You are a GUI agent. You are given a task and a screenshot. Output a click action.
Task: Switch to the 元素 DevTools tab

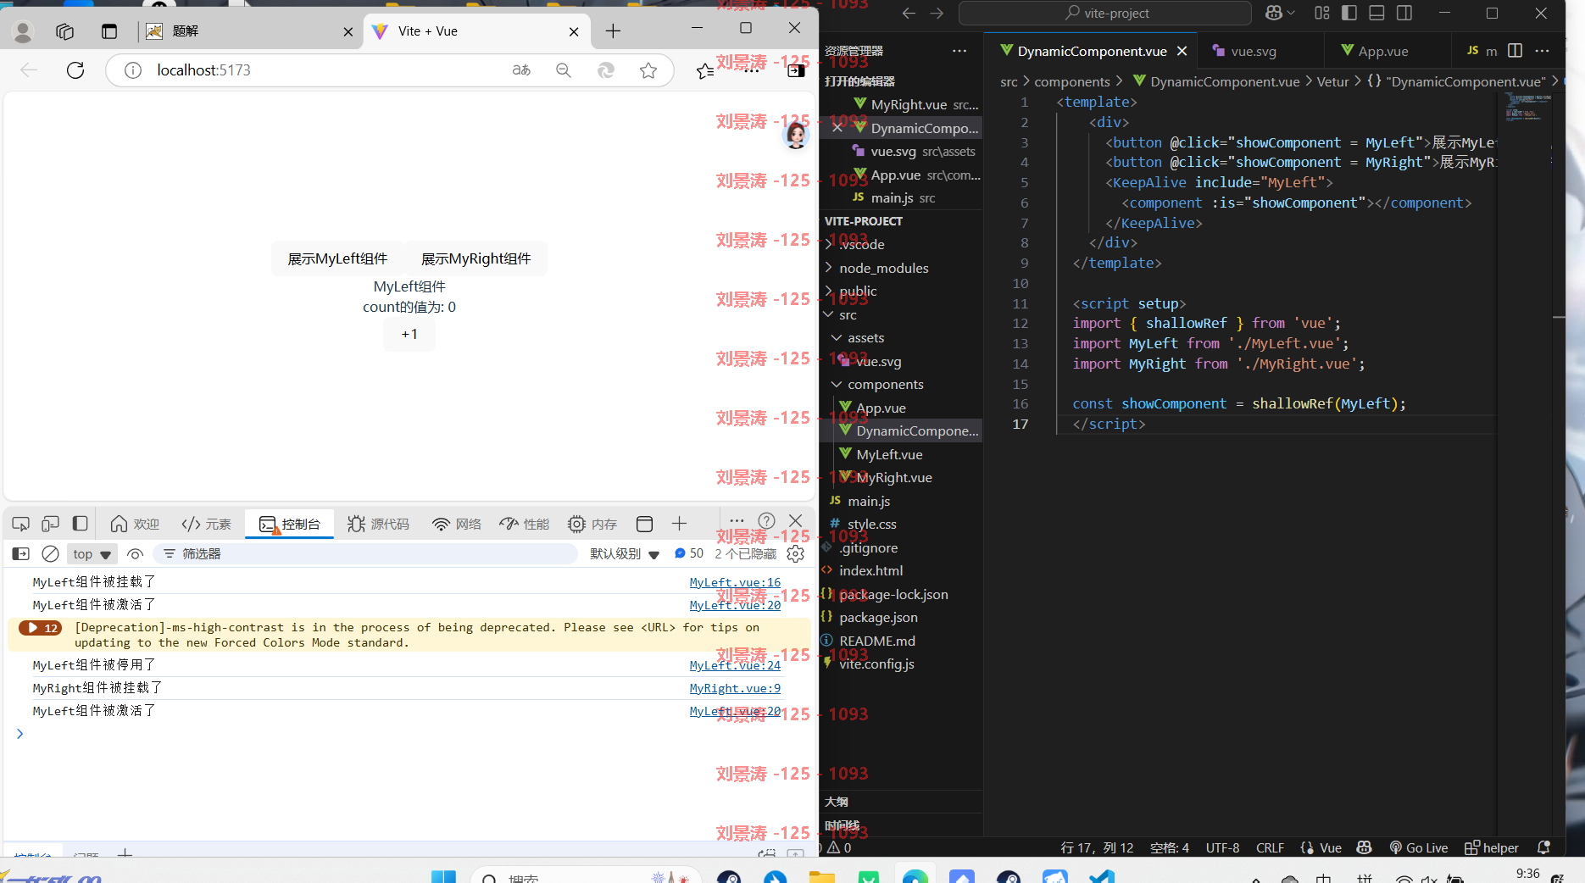(207, 525)
